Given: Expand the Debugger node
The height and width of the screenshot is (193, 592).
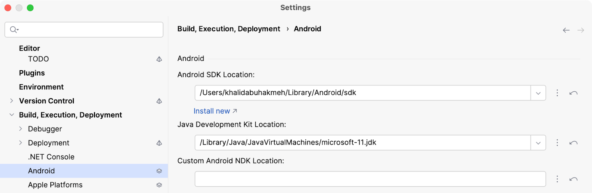Looking at the screenshot, I should pos(20,129).
